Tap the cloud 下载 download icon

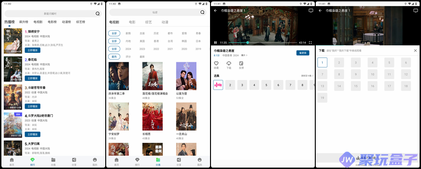(x=229, y=63)
